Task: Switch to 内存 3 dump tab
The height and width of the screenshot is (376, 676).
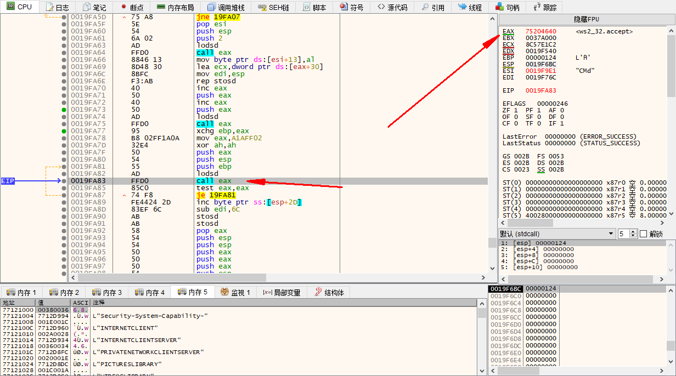Action: pyautogui.click(x=107, y=292)
